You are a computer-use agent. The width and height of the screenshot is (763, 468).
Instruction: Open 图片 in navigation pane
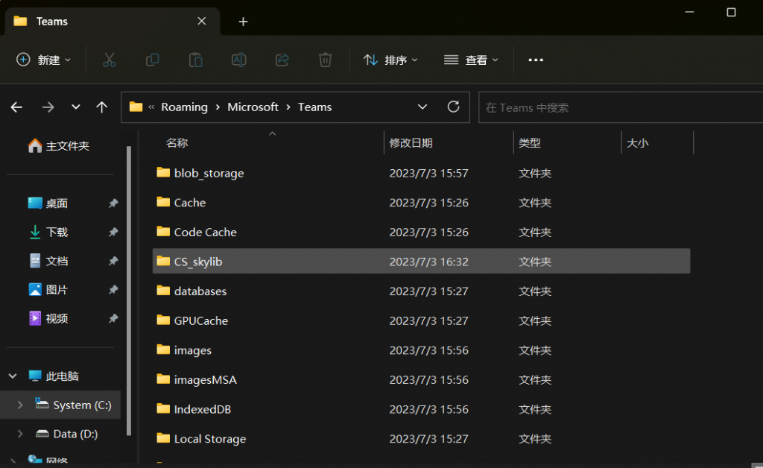(48, 290)
